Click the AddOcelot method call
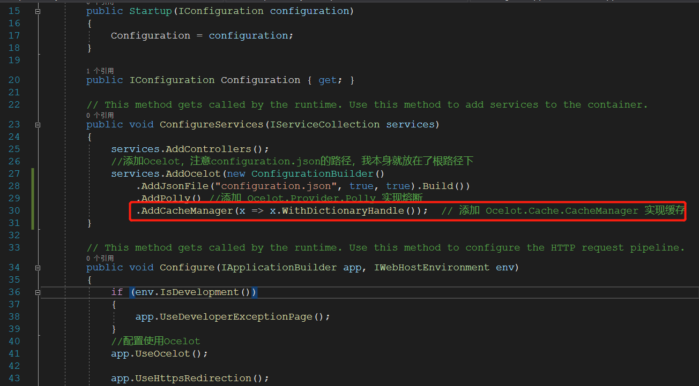 click(x=193, y=174)
